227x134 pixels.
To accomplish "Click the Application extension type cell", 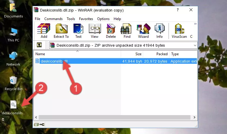I will pos(184,61).
